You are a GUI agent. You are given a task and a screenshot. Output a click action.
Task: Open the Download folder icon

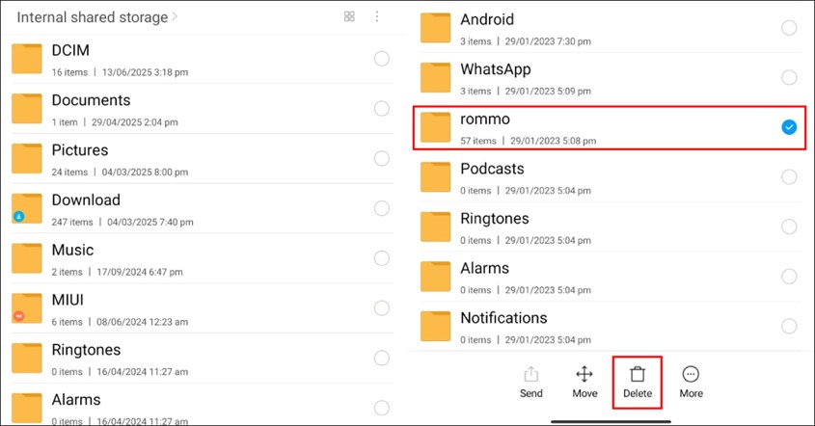(x=26, y=208)
